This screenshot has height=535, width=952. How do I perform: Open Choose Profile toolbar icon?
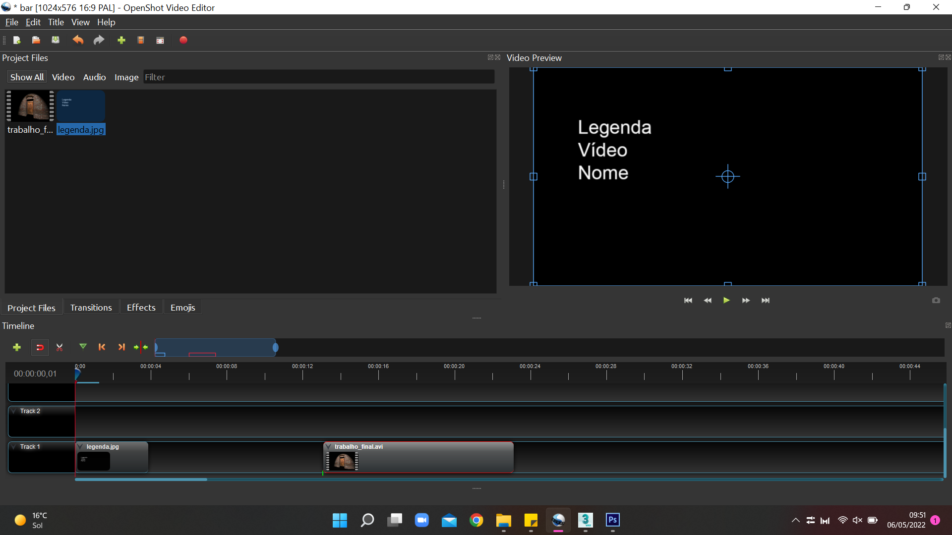tap(141, 40)
